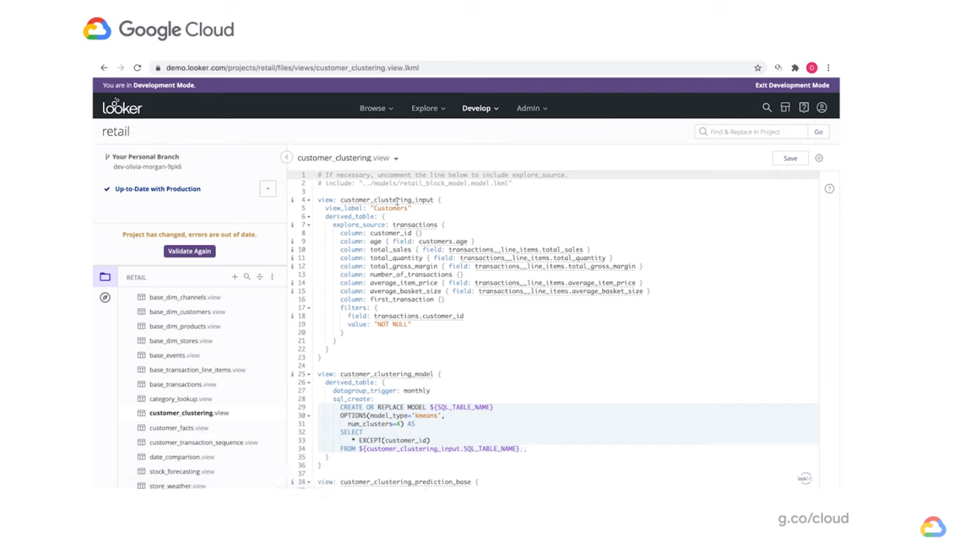The image size is (954, 543).
Task: Open the Looker account profile icon
Action: point(822,107)
